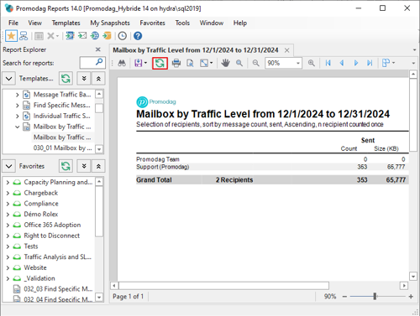Click the scheduler clock icon
Image resolution: width=420 pixels, height=316 pixels.
pos(123,36)
